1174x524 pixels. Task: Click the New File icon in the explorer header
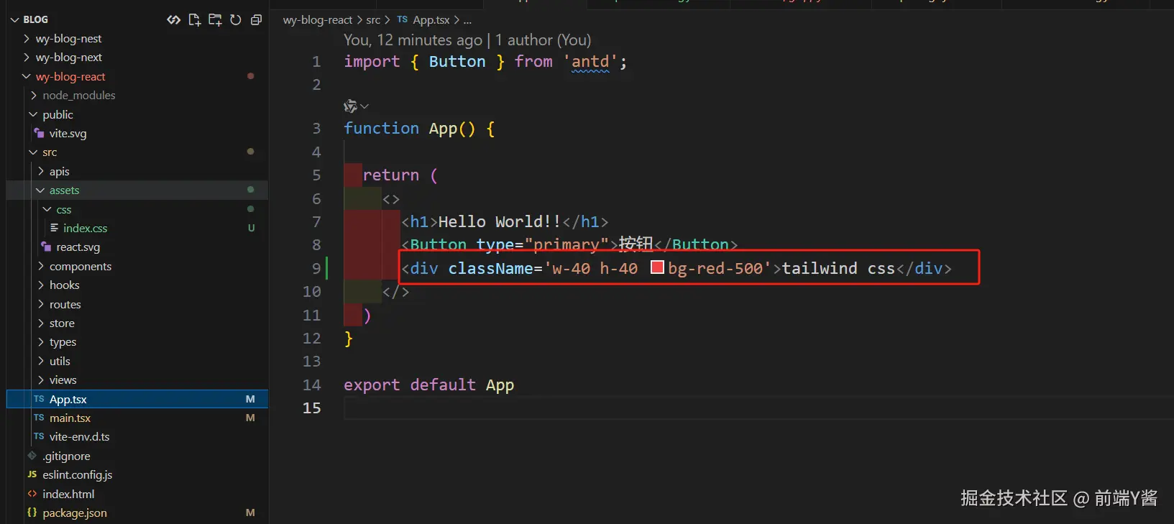pyautogui.click(x=194, y=20)
